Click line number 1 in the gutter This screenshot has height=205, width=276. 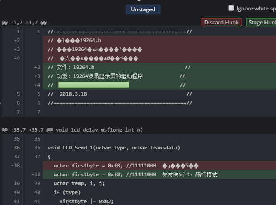pos(18,31)
